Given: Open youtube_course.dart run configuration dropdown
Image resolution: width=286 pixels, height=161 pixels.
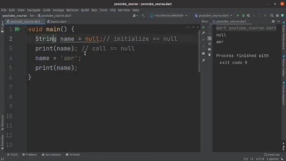Looking at the screenshot, I should [x=214, y=16].
